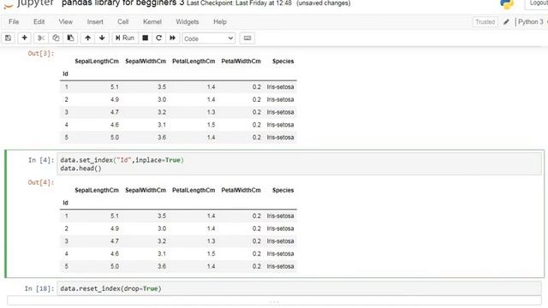
Task: Click the Trusted notebook indicator
Action: 485,21
